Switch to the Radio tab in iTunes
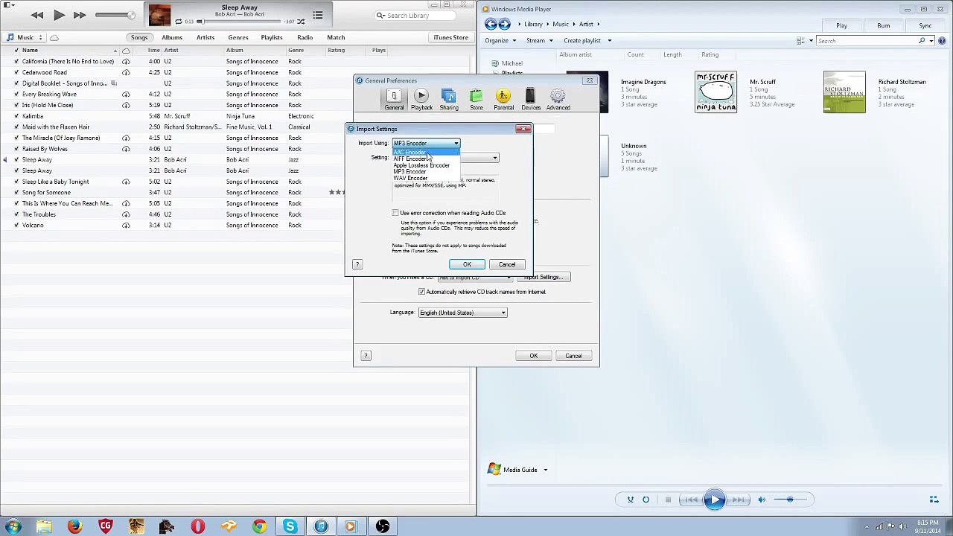This screenshot has width=953, height=536. (305, 37)
